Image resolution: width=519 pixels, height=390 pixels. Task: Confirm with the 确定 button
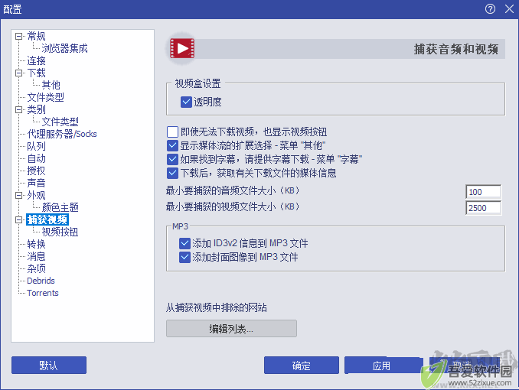click(x=302, y=366)
